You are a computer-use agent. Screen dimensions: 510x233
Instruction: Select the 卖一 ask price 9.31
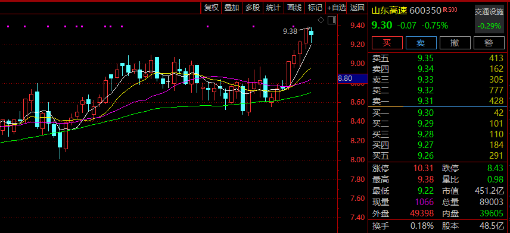(x=426, y=101)
